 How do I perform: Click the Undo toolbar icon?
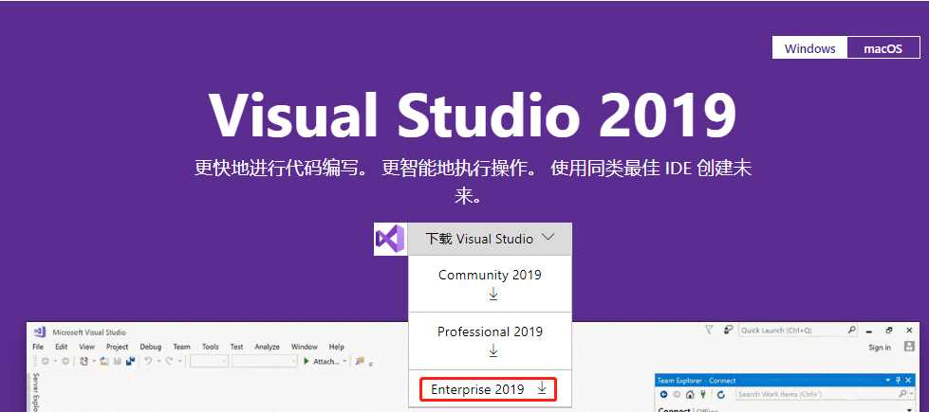tap(148, 361)
